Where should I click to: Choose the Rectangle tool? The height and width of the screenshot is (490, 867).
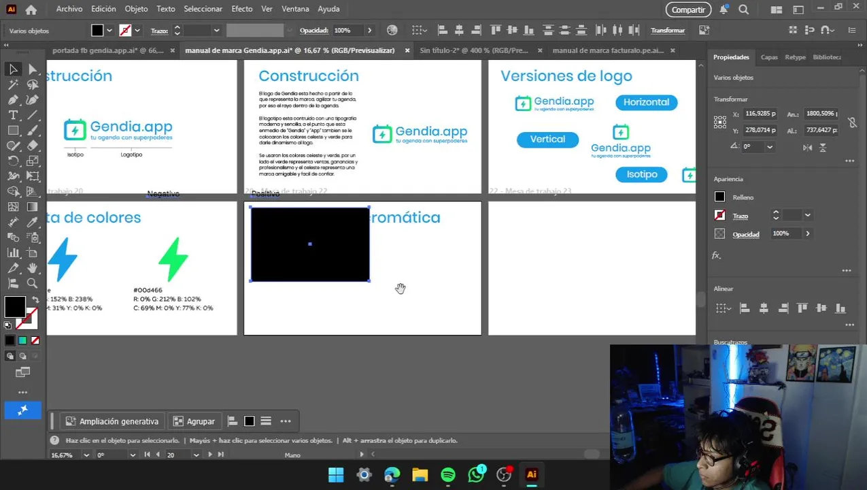(x=13, y=130)
